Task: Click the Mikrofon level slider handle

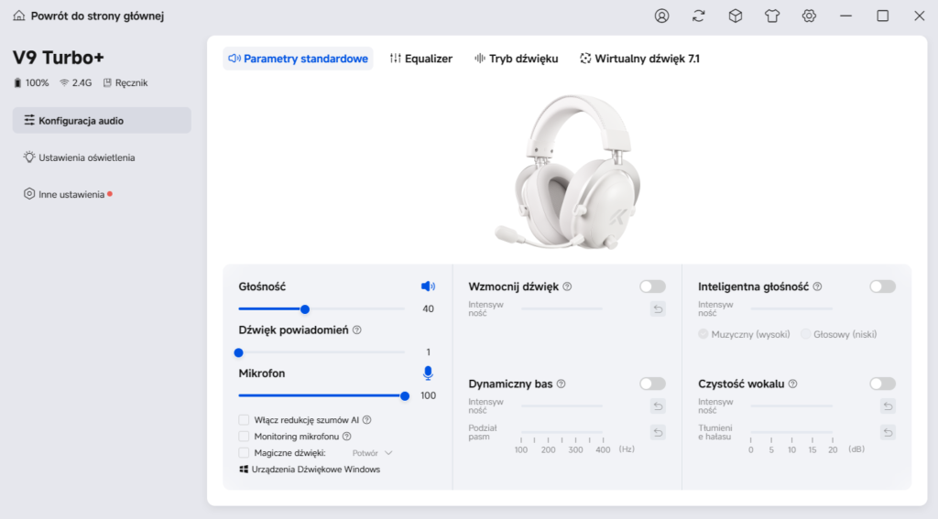Action: pos(405,395)
